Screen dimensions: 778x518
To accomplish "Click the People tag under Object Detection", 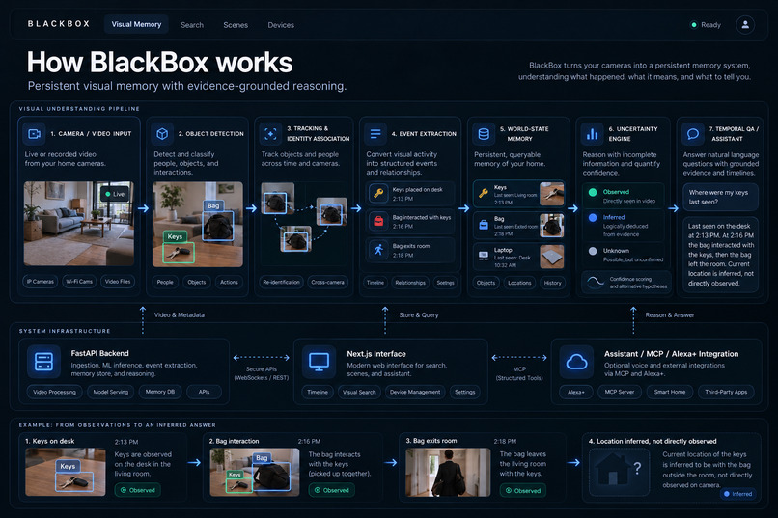I will 165,282.
